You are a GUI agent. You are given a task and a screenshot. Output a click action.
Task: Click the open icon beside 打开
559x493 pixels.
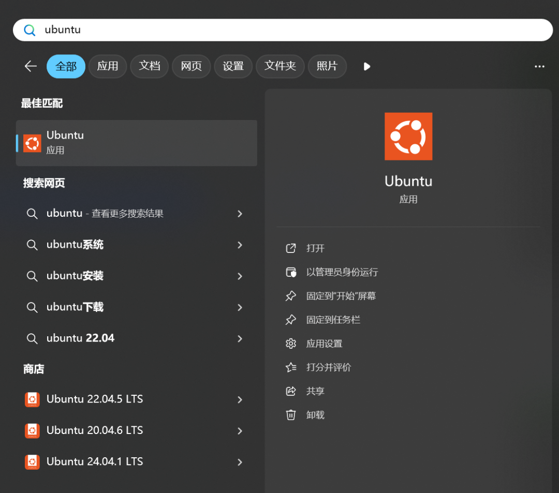[291, 248]
